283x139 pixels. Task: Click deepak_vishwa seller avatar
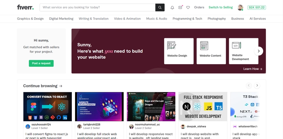[x=183, y=127]
